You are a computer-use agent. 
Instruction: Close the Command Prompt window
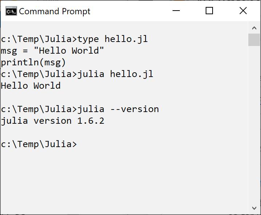click(x=243, y=11)
